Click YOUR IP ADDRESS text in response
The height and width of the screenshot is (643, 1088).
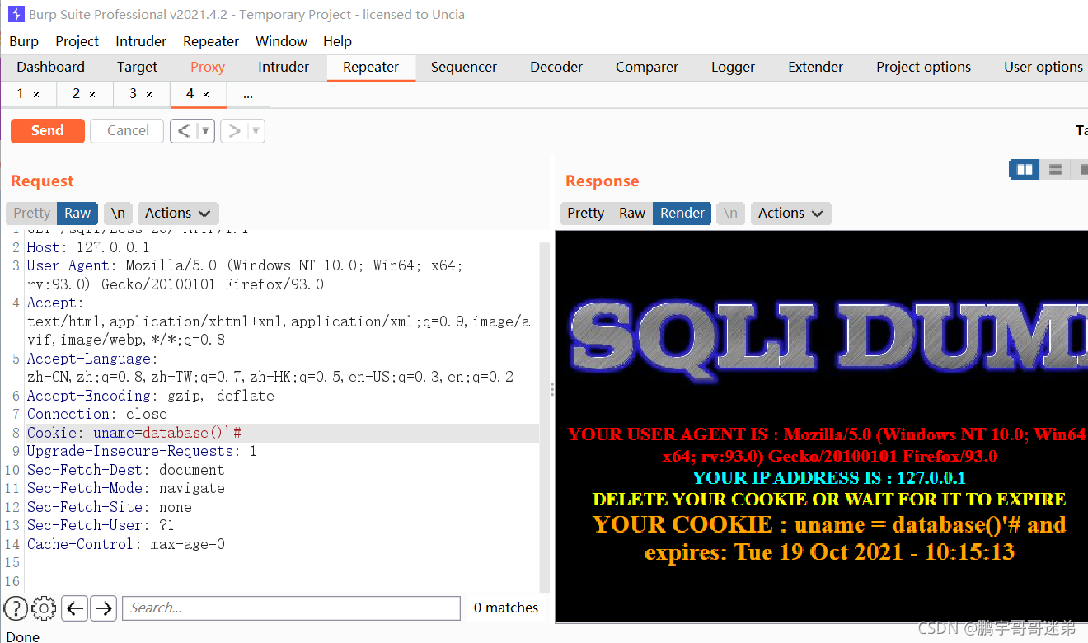tap(829, 478)
